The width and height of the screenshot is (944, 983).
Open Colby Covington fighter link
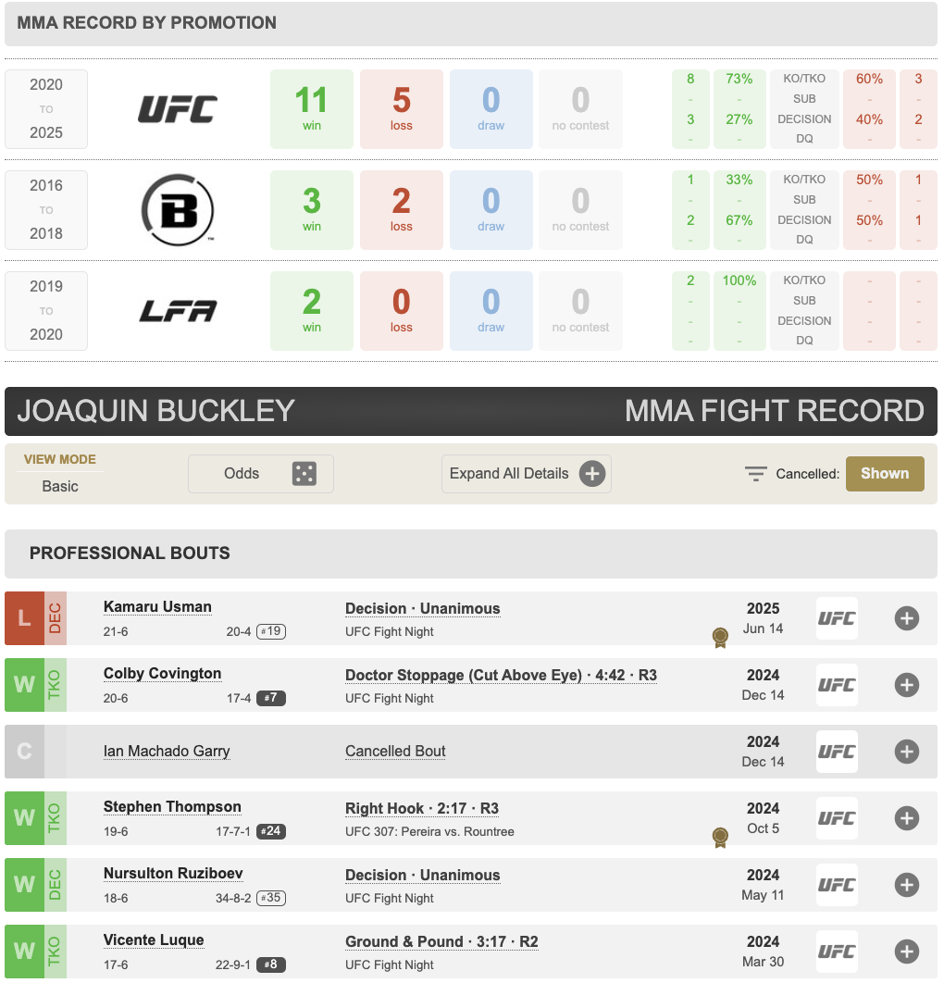(162, 674)
